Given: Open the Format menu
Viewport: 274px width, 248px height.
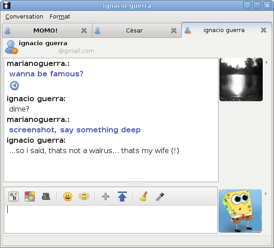Looking at the screenshot, I should point(60,17).
